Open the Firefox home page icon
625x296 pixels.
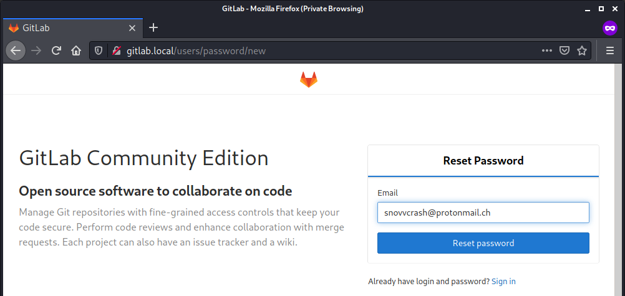coord(75,50)
